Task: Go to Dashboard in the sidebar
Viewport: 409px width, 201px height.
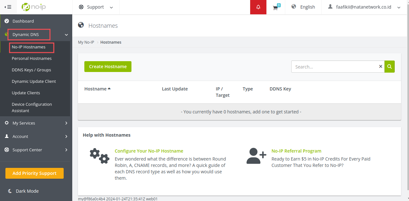Action: coord(23,21)
